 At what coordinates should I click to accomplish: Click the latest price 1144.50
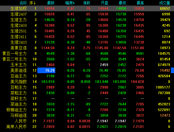click(48, 48)
